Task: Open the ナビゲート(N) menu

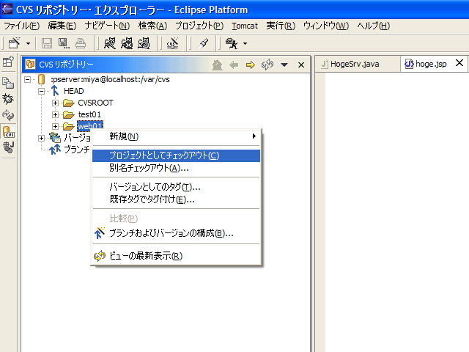Action: pyautogui.click(x=107, y=26)
